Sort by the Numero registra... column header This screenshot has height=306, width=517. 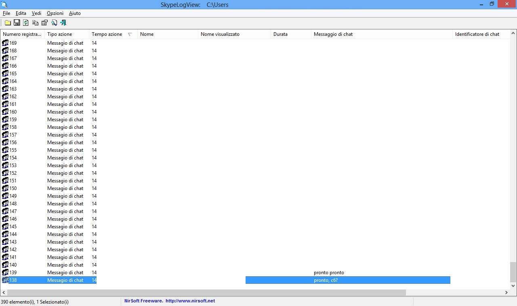[22, 34]
